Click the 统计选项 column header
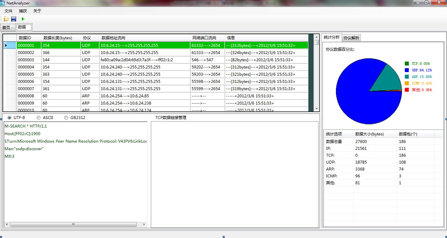 click(339, 134)
